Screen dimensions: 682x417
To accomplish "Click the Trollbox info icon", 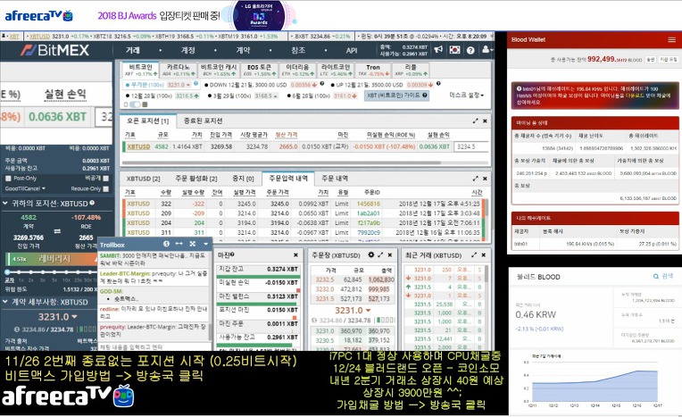I will click(166, 244).
